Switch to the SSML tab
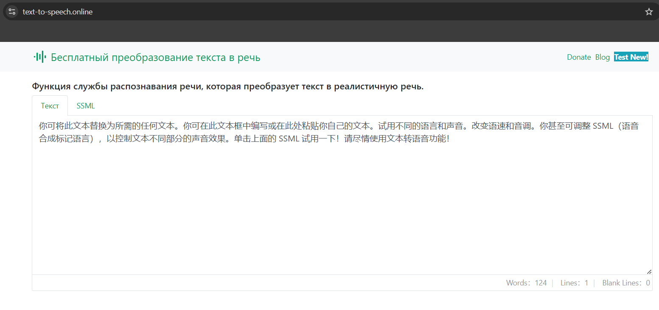 click(x=86, y=106)
